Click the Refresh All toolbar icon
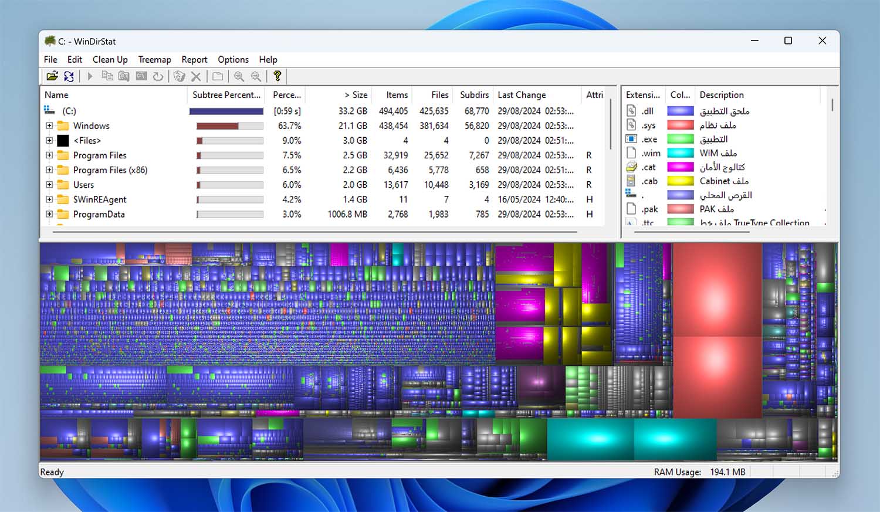880x512 pixels. (x=69, y=76)
